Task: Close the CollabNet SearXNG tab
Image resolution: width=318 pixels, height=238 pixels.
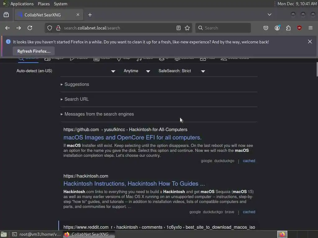Action: click(x=78, y=15)
